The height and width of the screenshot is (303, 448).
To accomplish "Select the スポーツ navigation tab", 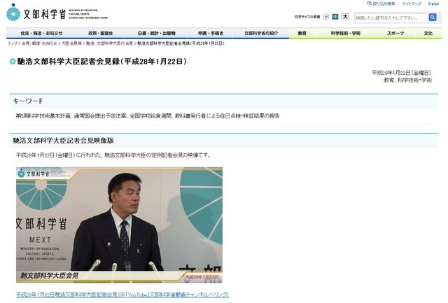I will pyautogui.click(x=395, y=33).
